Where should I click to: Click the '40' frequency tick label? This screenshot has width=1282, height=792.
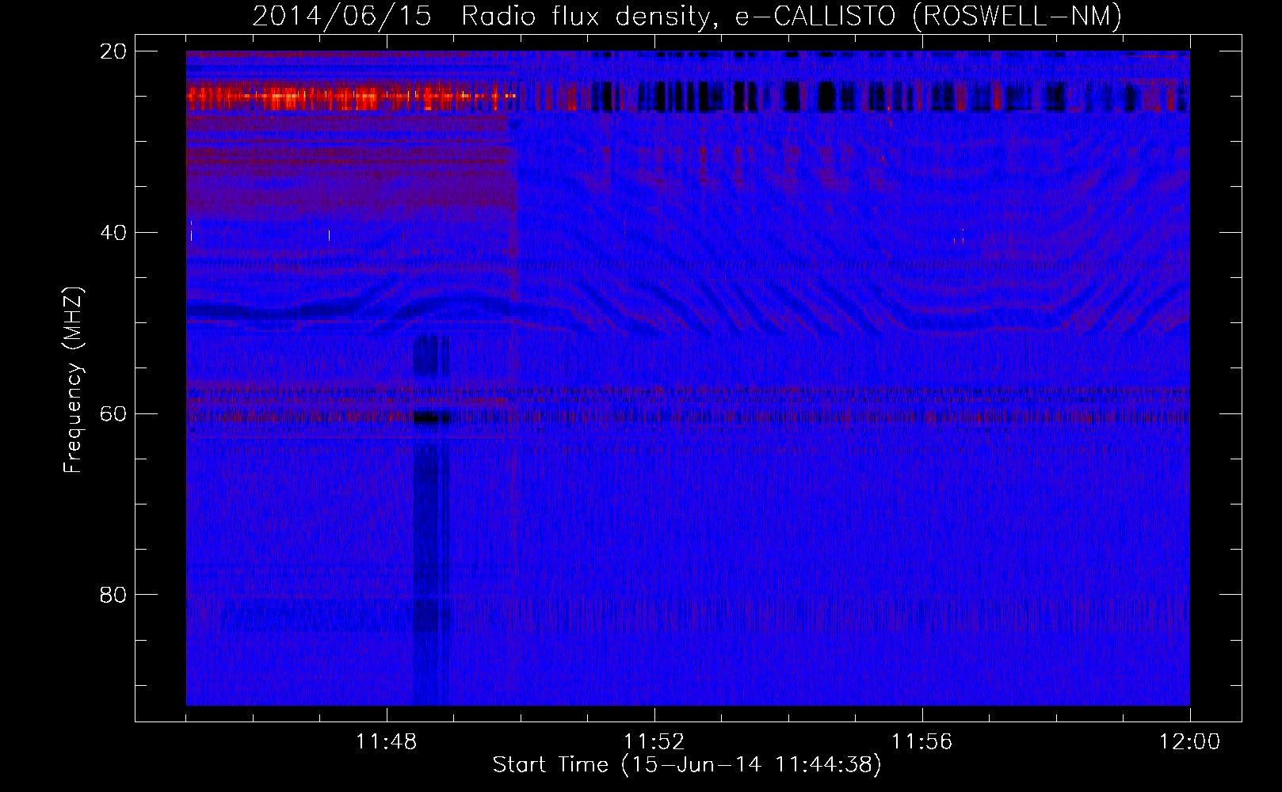click(x=113, y=233)
